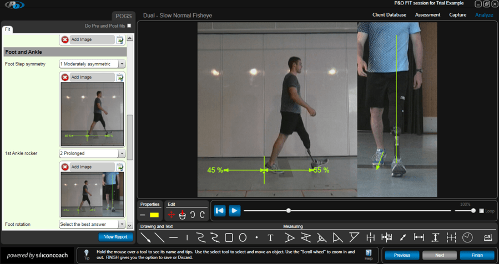Click the yellow color swatch in Properties
499x264 pixels.
point(154,215)
